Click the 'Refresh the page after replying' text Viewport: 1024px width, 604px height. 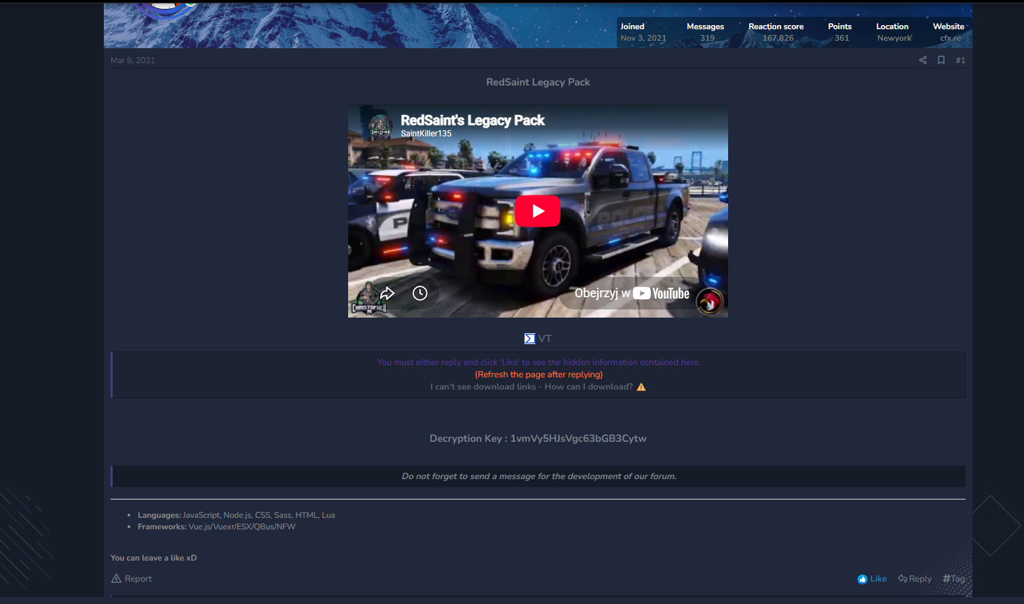[x=539, y=375]
